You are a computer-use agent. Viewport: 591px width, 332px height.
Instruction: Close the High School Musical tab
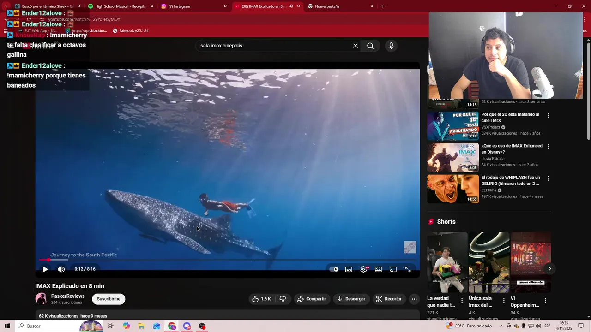pyautogui.click(x=152, y=6)
